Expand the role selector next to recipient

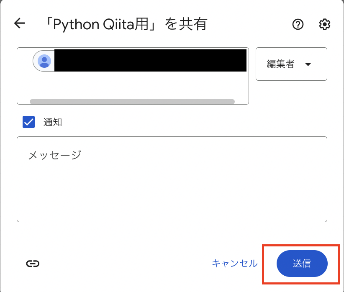[291, 64]
